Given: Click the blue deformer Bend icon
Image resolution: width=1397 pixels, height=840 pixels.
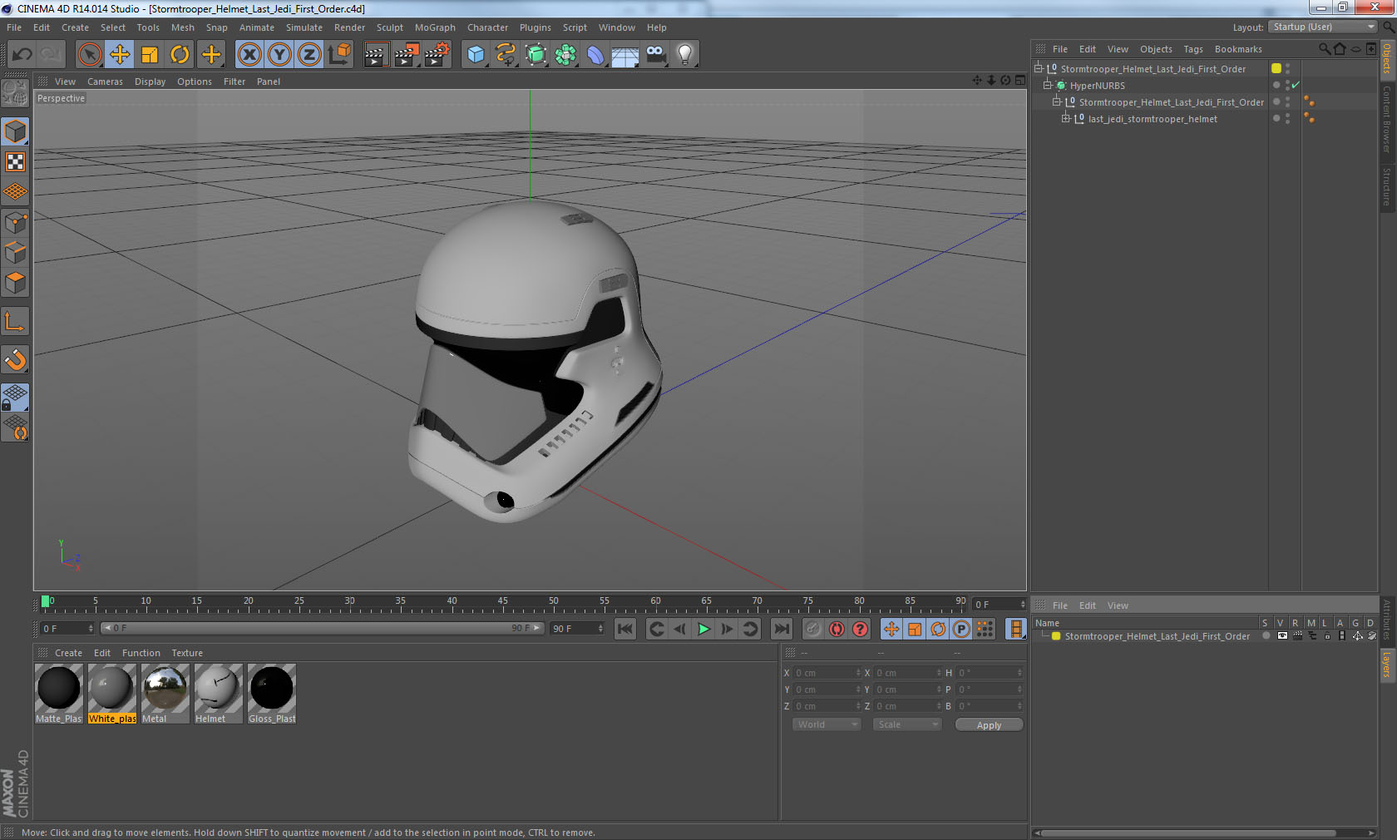Looking at the screenshot, I should click(595, 55).
